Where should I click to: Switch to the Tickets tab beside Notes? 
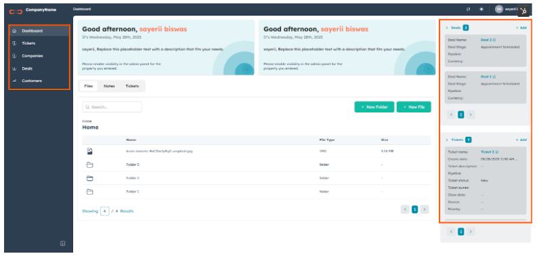(132, 87)
